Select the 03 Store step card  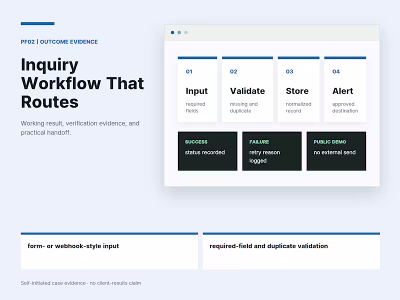[298, 89]
